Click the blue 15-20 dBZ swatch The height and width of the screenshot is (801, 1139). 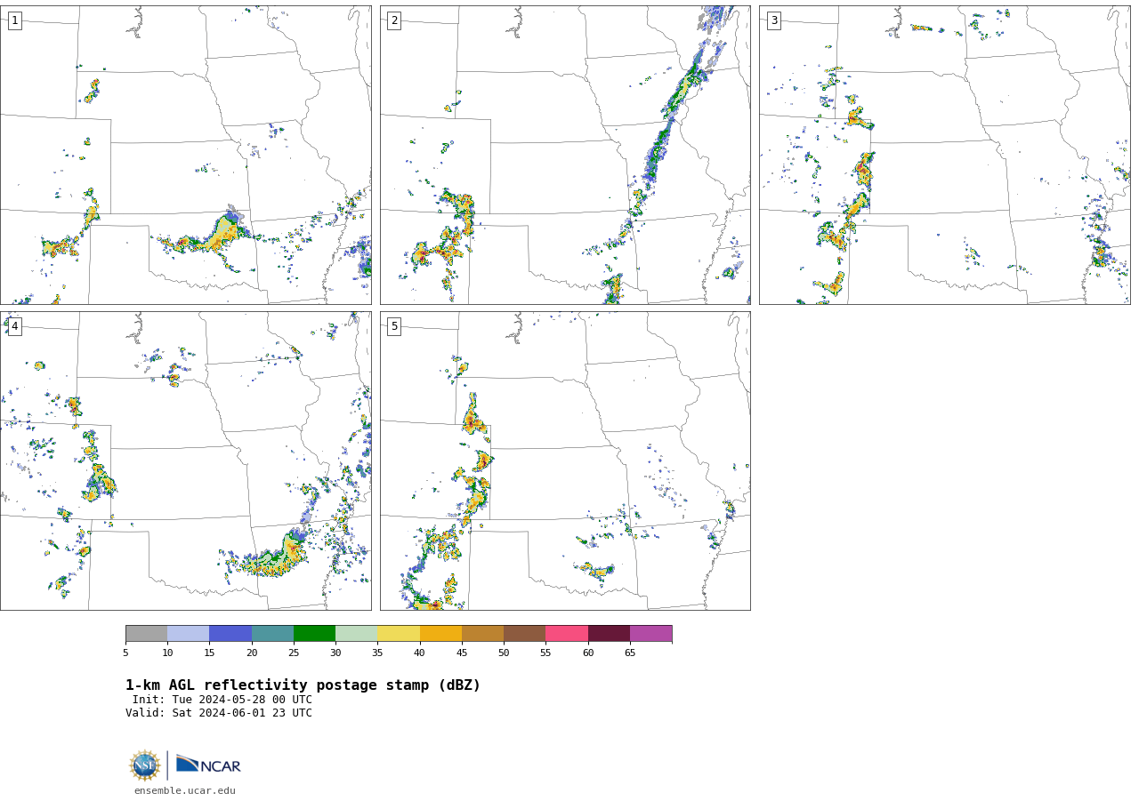tap(230, 634)
